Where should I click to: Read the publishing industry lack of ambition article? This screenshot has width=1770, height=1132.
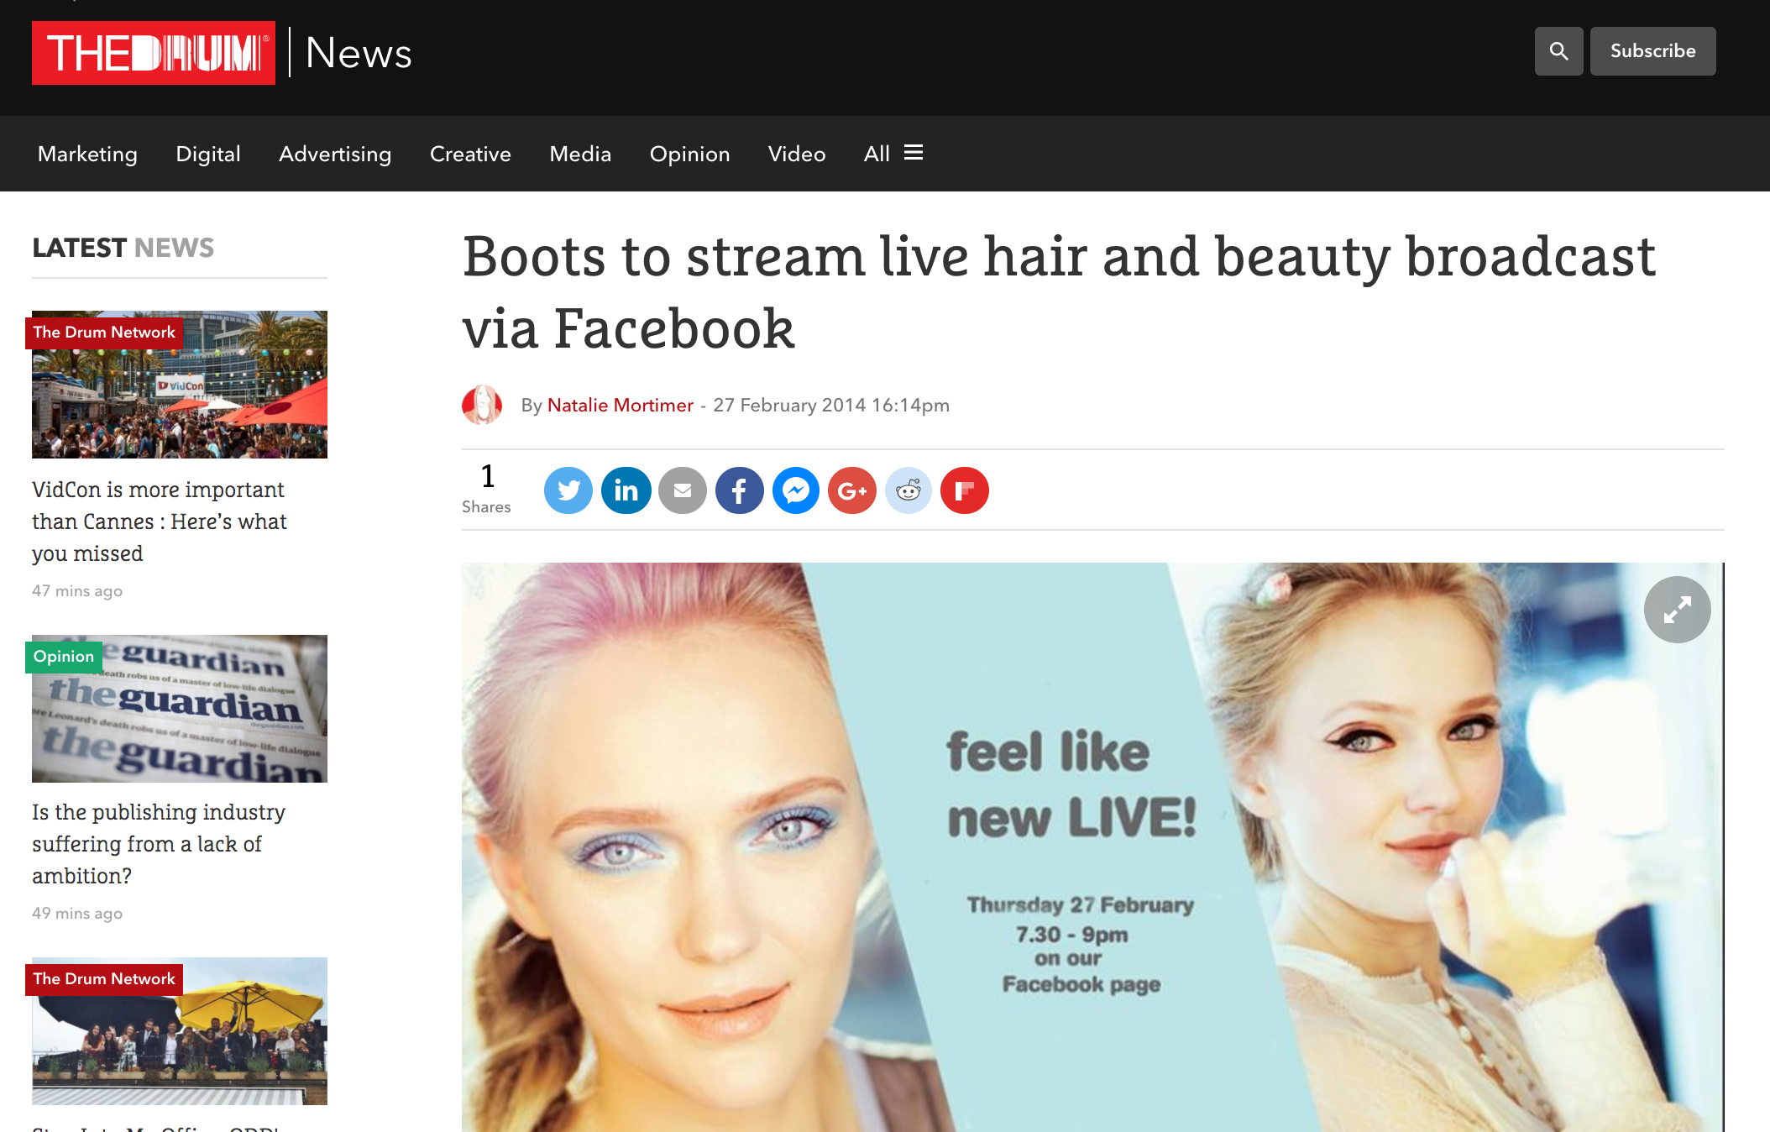[x=159, y=844]
